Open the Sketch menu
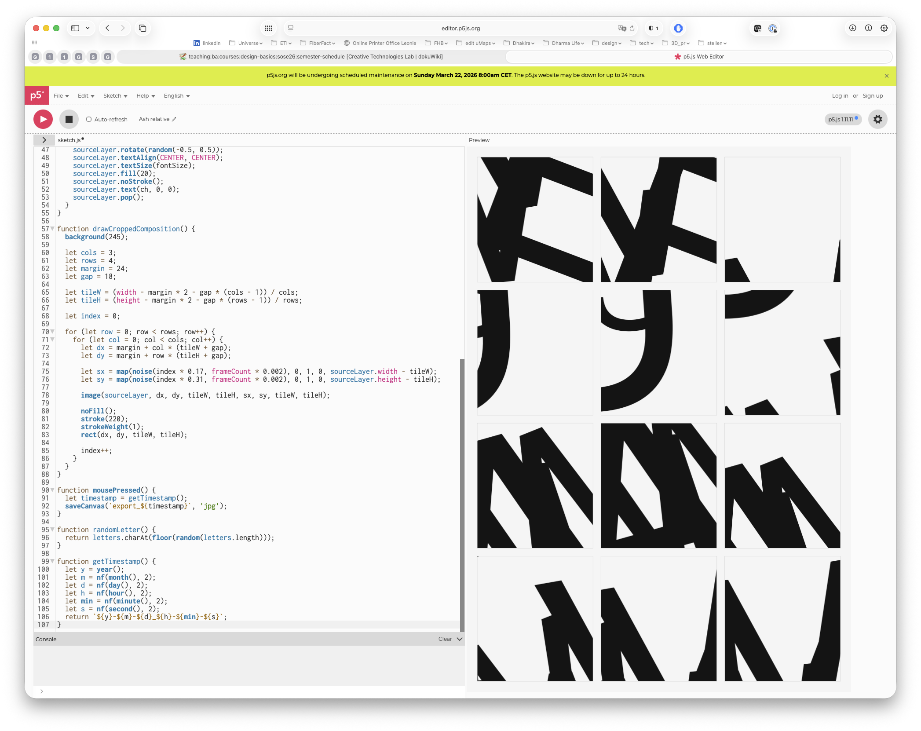This screenshot has width=921, height=731. (x=115, y=96)
